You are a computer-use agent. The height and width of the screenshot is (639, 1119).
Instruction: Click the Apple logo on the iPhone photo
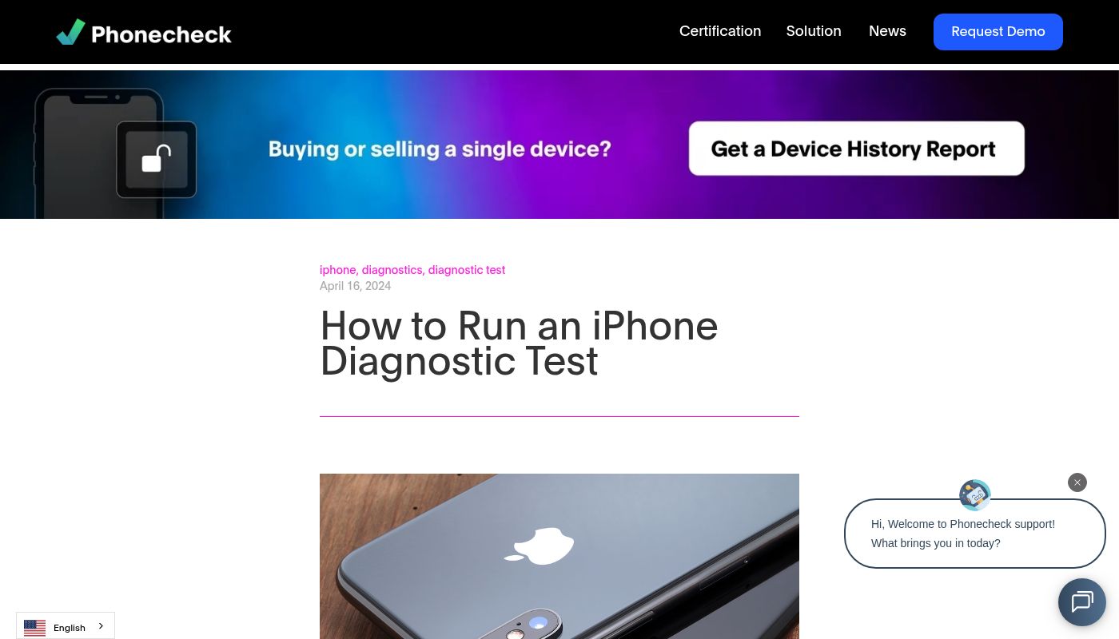540,546
